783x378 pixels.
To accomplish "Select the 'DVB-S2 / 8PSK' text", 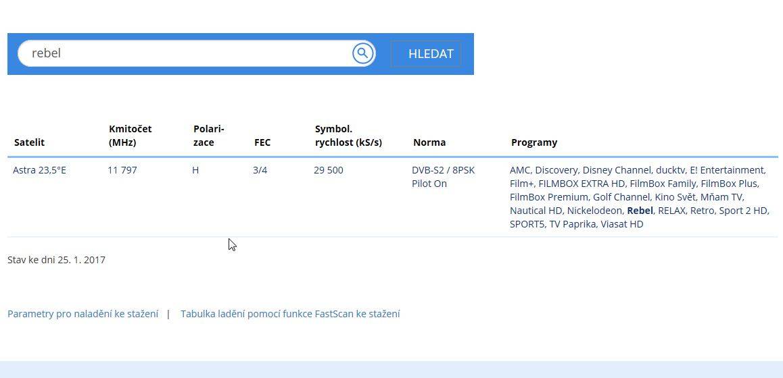I will tap(444, 170).
